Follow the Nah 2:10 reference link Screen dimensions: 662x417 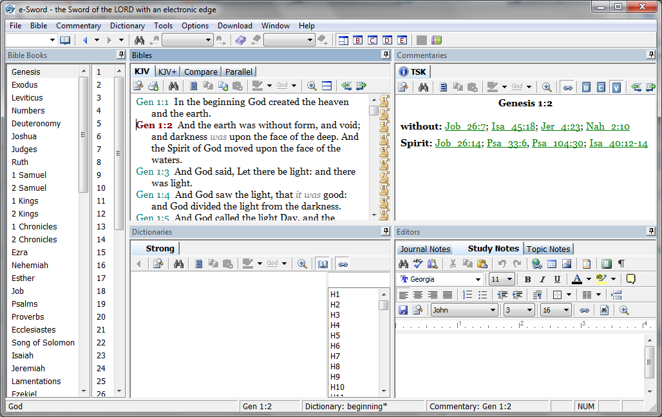(x=607, y=126)
